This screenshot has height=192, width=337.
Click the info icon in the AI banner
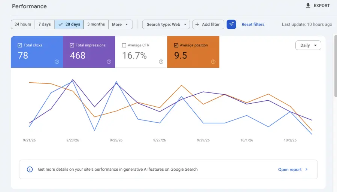click(30, 169)
